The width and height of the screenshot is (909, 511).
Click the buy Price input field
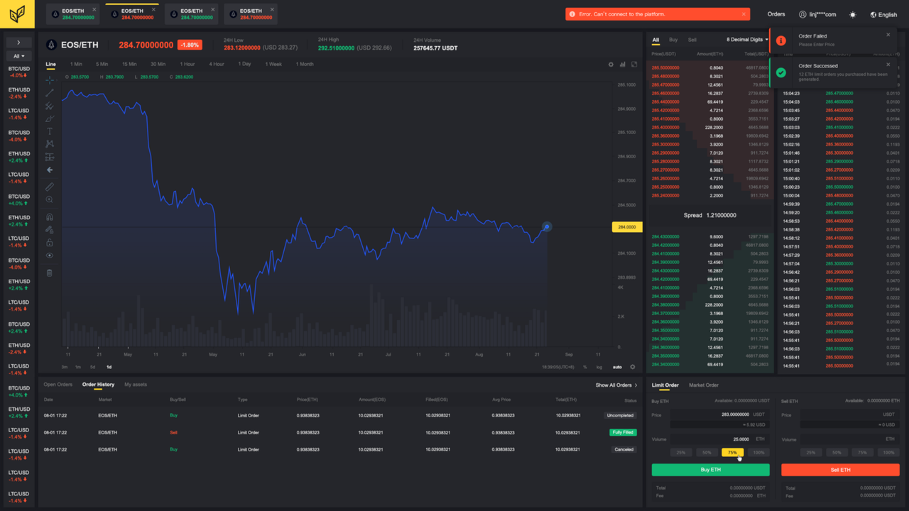[x=710, y=414]
